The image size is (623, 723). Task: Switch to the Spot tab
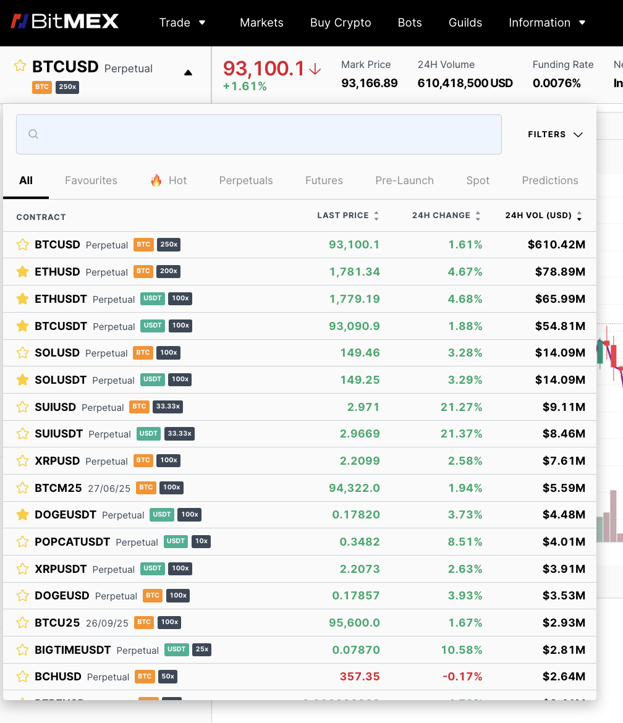click(x=478, y=180)
